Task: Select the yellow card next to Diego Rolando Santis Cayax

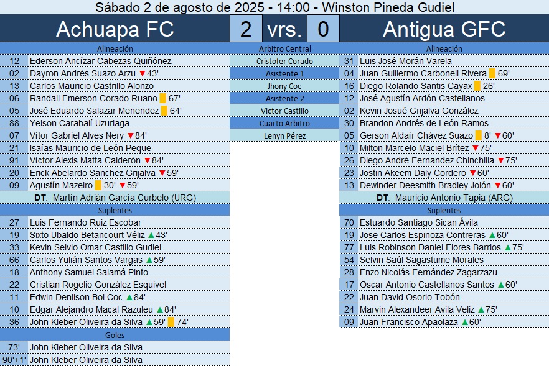Action: pos(477,86)
